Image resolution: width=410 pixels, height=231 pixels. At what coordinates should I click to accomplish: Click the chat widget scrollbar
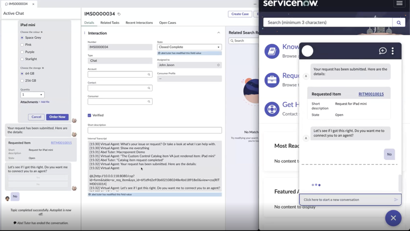pyautogui.click(x=400, y=183)
